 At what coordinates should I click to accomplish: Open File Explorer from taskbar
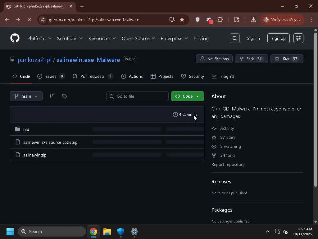click(x=107, y=232)
